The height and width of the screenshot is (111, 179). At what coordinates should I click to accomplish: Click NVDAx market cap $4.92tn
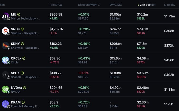coord(116,88)
